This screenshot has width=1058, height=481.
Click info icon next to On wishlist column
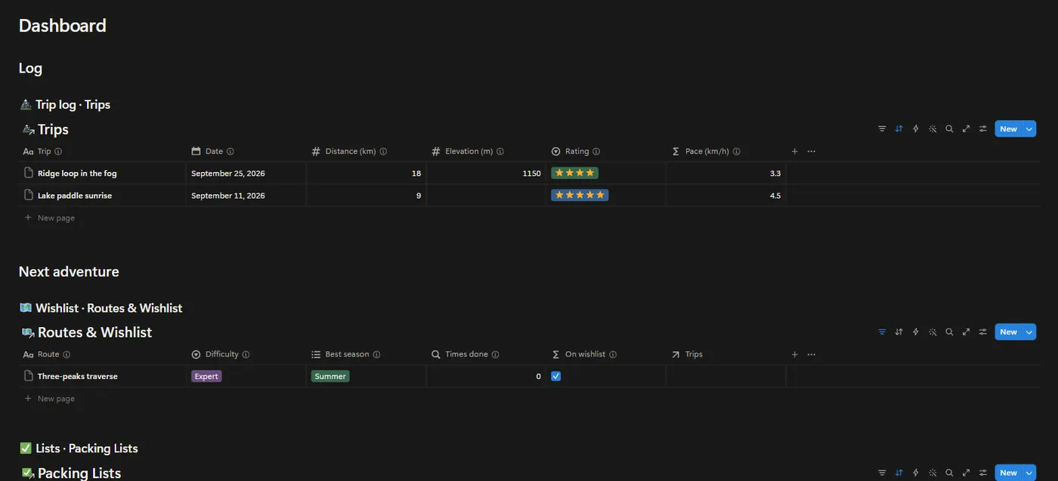613,355
